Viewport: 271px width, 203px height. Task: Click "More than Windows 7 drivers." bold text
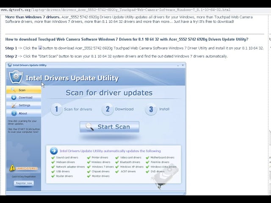(33, 17)
